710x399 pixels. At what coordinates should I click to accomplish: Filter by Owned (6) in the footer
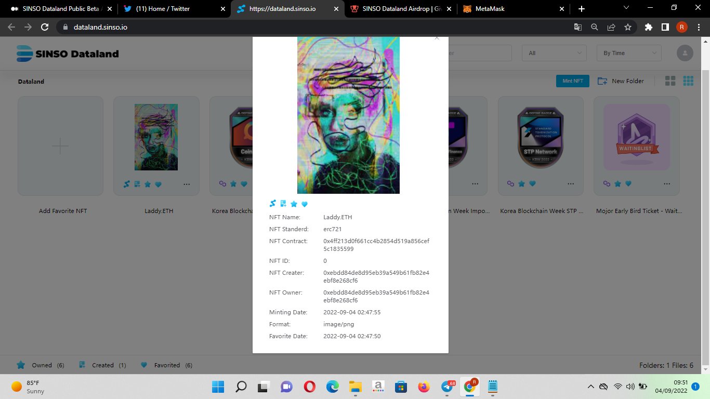coord(41,365)
